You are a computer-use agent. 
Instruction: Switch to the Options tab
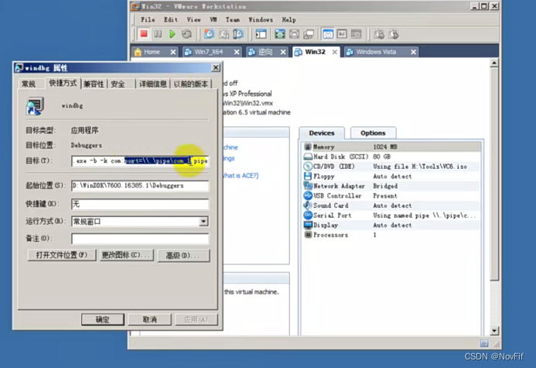pos(373,132)
